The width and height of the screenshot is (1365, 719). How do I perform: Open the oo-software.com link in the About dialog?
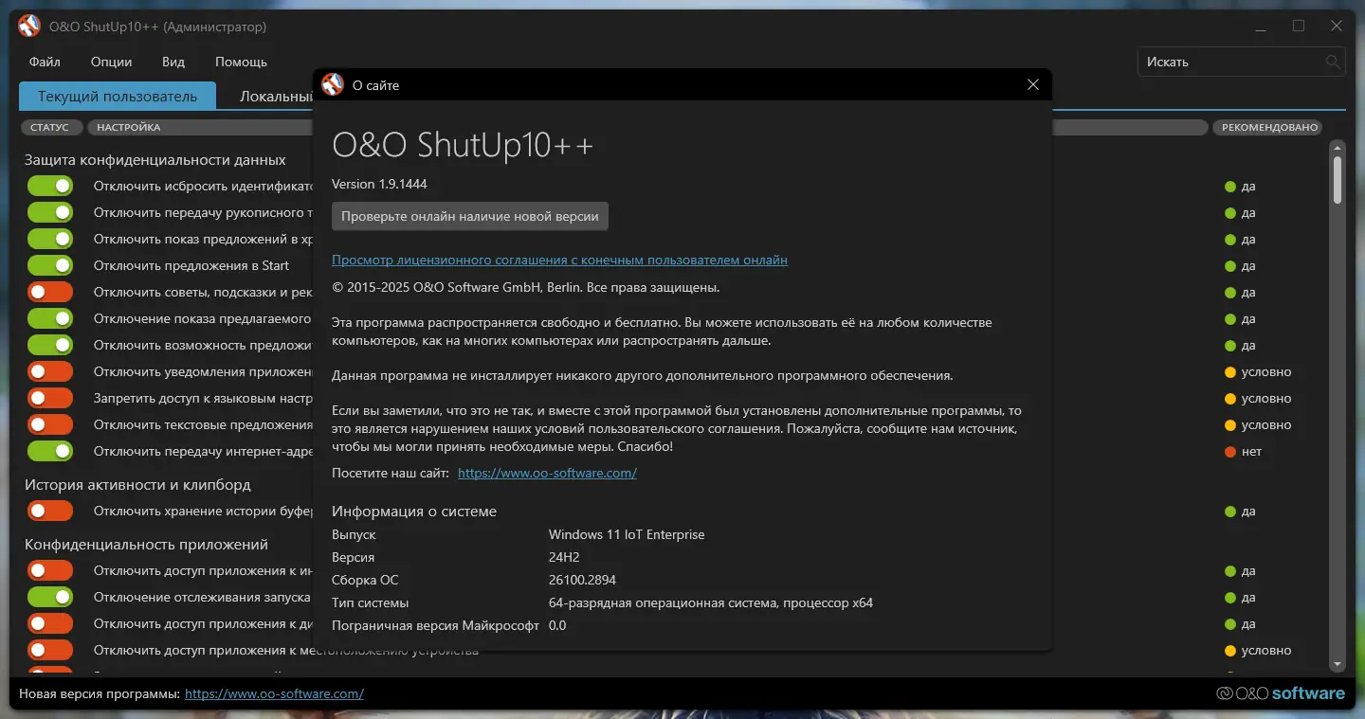[x=547, y=474]
